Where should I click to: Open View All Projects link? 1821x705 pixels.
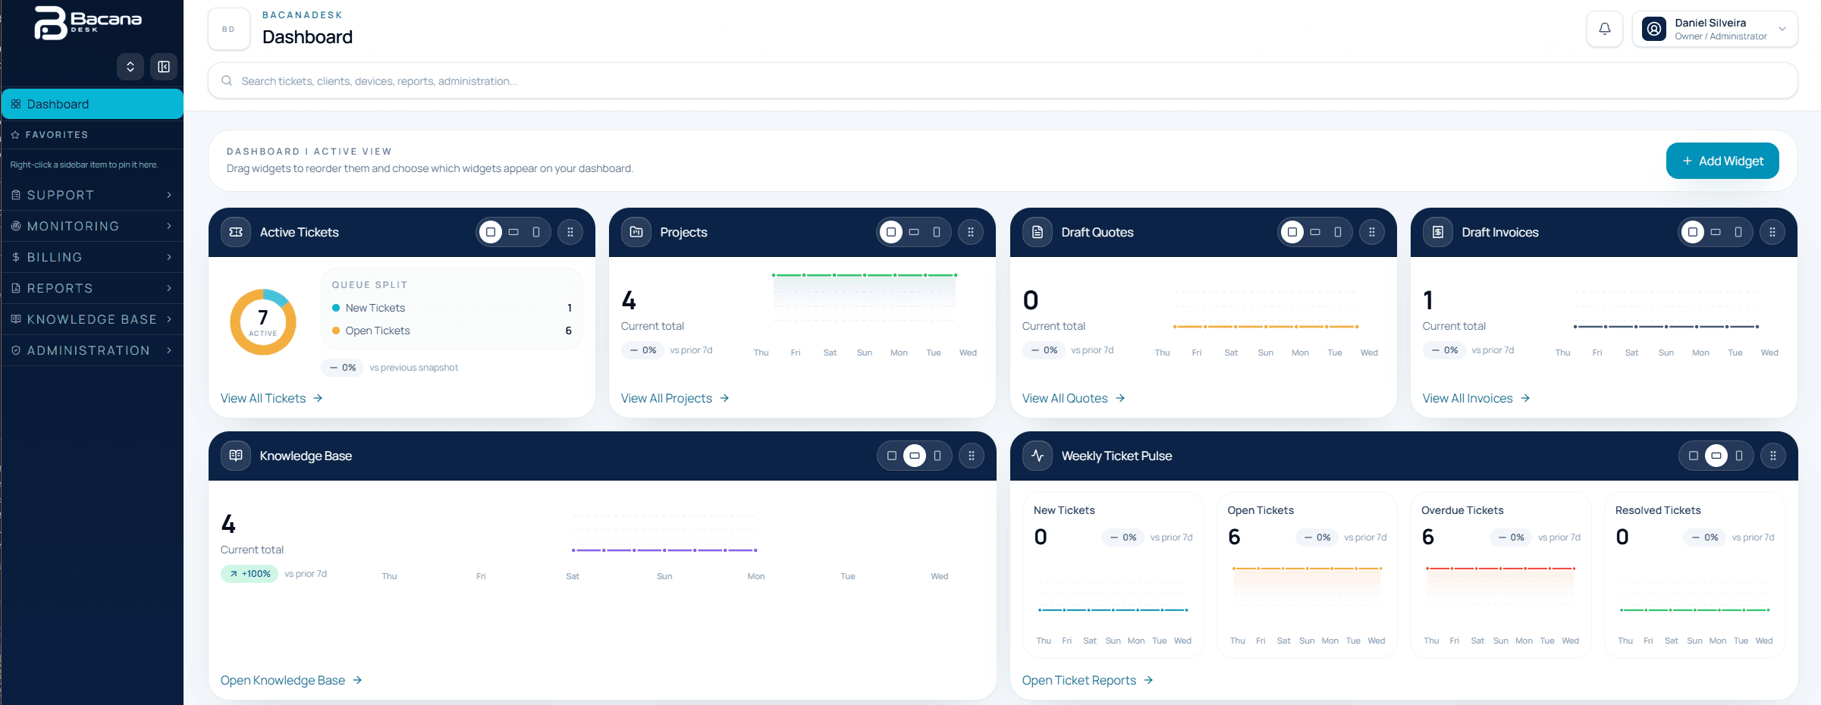pyautogui.click(x=675, y=398)
